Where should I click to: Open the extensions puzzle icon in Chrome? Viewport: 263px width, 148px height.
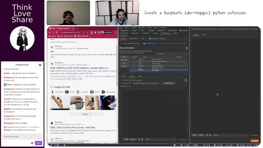pyautogui.click(x=95, y=32)
